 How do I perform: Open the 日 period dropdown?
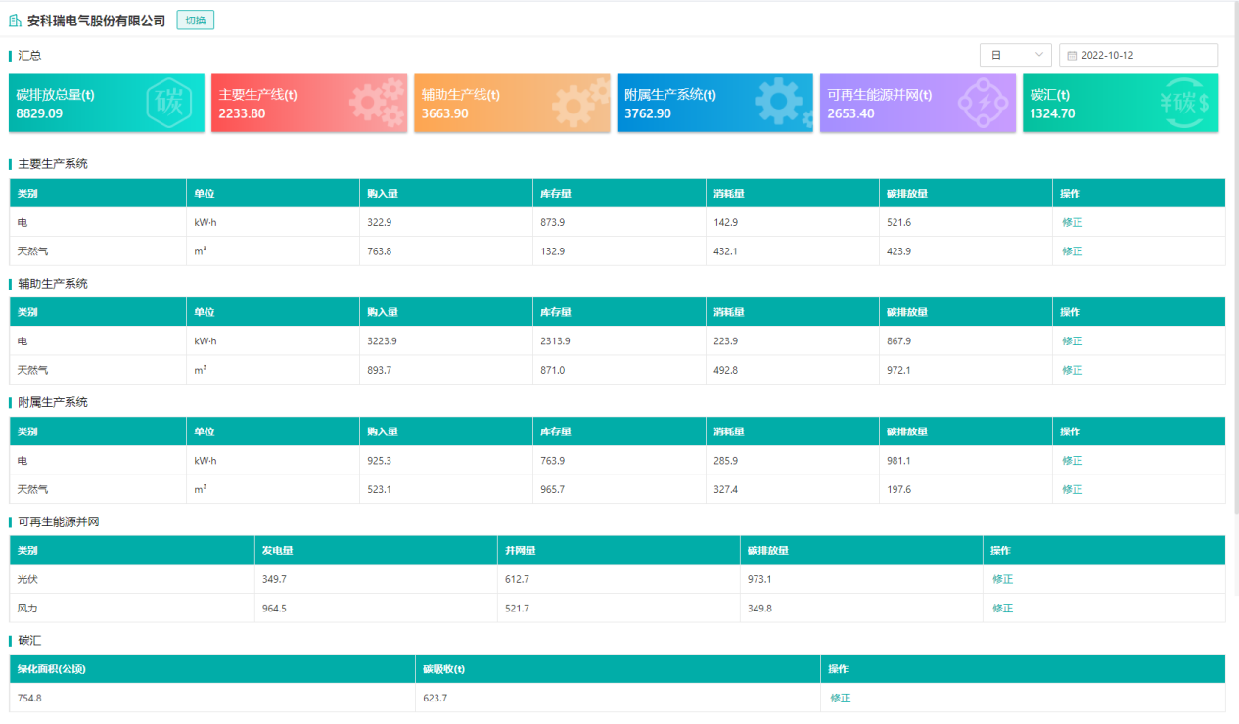1015,56
